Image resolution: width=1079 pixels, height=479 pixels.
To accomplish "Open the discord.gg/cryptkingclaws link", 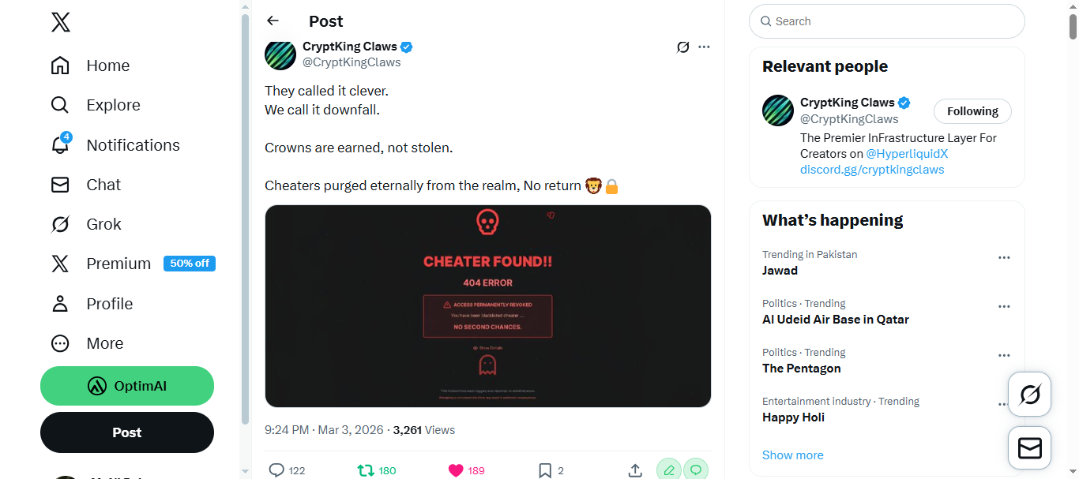I will click(x=872, y=170).
